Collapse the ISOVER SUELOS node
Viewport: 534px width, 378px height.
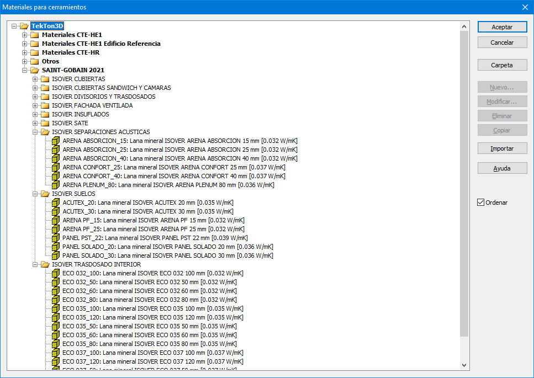[35, 194]
